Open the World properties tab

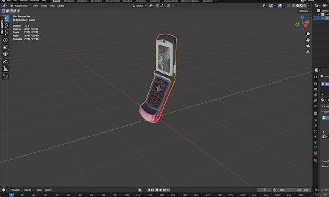click(316, 106)
